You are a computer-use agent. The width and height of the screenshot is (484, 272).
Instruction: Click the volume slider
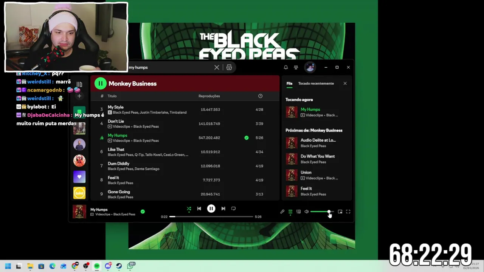(x=322, y=212)
